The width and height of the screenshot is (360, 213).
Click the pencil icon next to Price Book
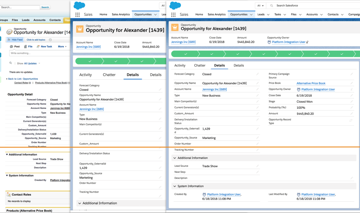coord(352,83)
